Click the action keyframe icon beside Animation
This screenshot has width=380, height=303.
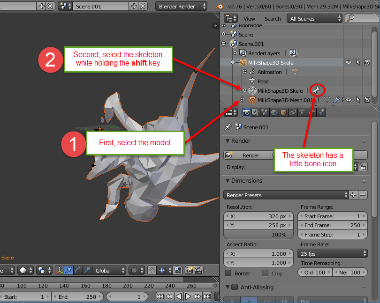coord(295,72)
